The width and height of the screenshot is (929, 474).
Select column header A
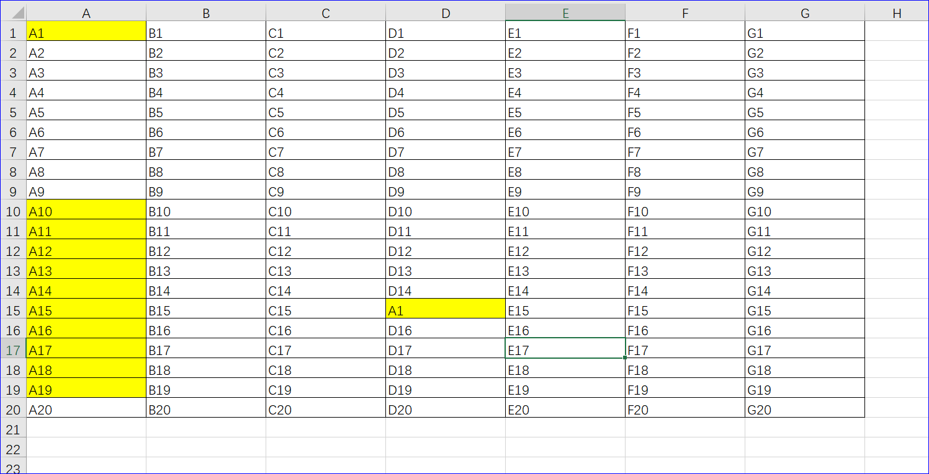pyautogui.click(x=86, y=13)
